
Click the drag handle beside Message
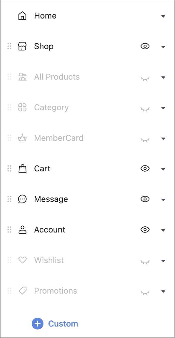click(9, 199)
